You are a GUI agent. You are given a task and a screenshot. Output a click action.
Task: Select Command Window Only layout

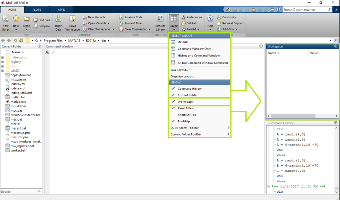(x=194, y=49)
